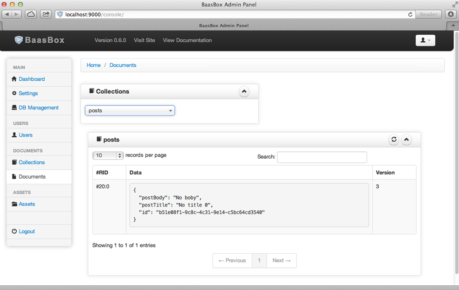Click the Users person icon
Image resolution: width=459 pixels, height=290 pixels.
(14, 135)
